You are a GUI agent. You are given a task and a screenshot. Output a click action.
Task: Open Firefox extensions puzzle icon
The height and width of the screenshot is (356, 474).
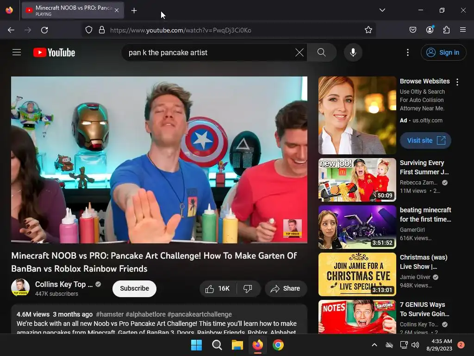point(446,30)
